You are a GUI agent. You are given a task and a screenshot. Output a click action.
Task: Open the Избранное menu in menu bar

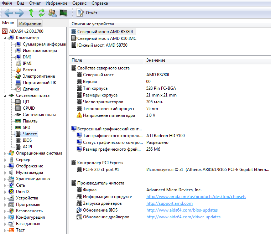pyautogui.click(x=57, y=3)
